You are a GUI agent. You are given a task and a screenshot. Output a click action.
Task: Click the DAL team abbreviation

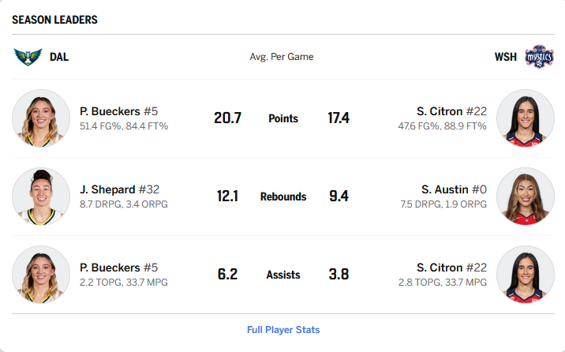point(59,57)
